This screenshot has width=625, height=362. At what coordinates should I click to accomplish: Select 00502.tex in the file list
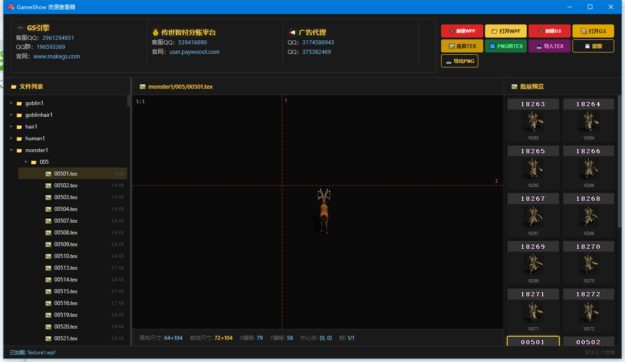coord(72,186)
